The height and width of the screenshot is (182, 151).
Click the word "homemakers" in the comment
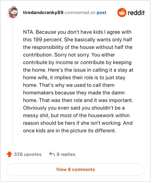(39, 93)
